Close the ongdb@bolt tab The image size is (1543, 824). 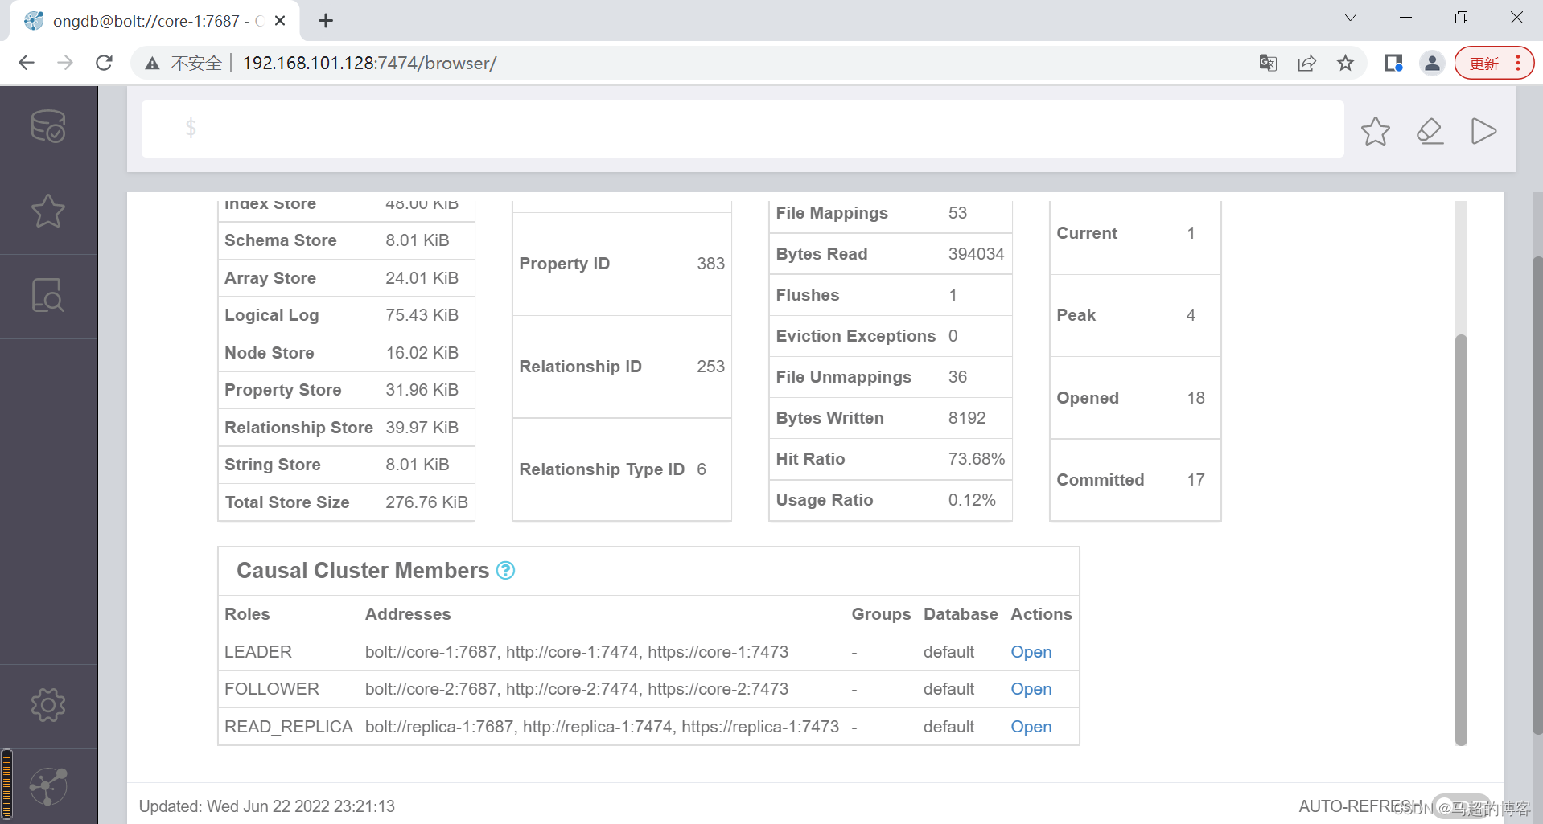coord(280,21)
